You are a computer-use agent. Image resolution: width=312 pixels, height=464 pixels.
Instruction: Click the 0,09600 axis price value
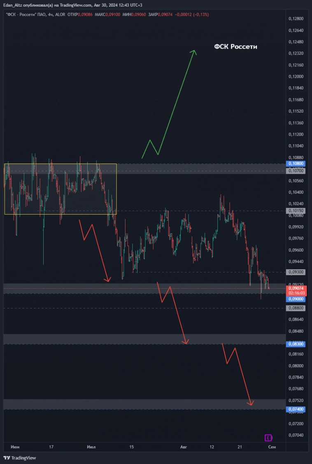(x=295, y=250)
